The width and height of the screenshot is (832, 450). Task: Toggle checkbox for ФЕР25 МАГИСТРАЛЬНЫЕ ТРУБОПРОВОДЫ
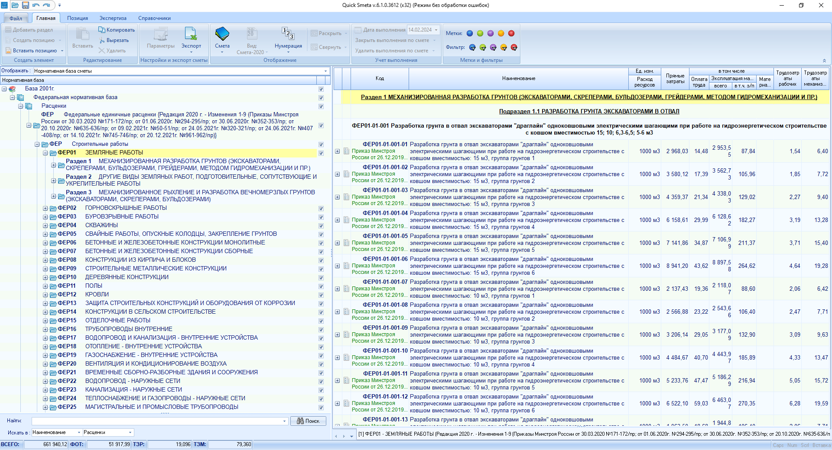(321, 408)
